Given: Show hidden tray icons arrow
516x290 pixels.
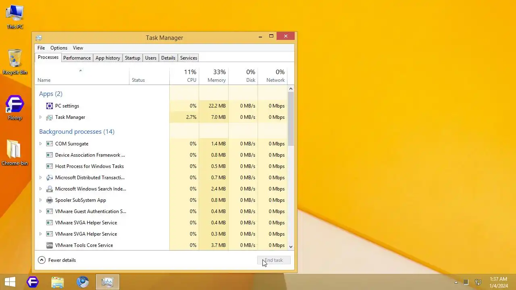Looking at the screenshot, I should click(x=456, y=282).
